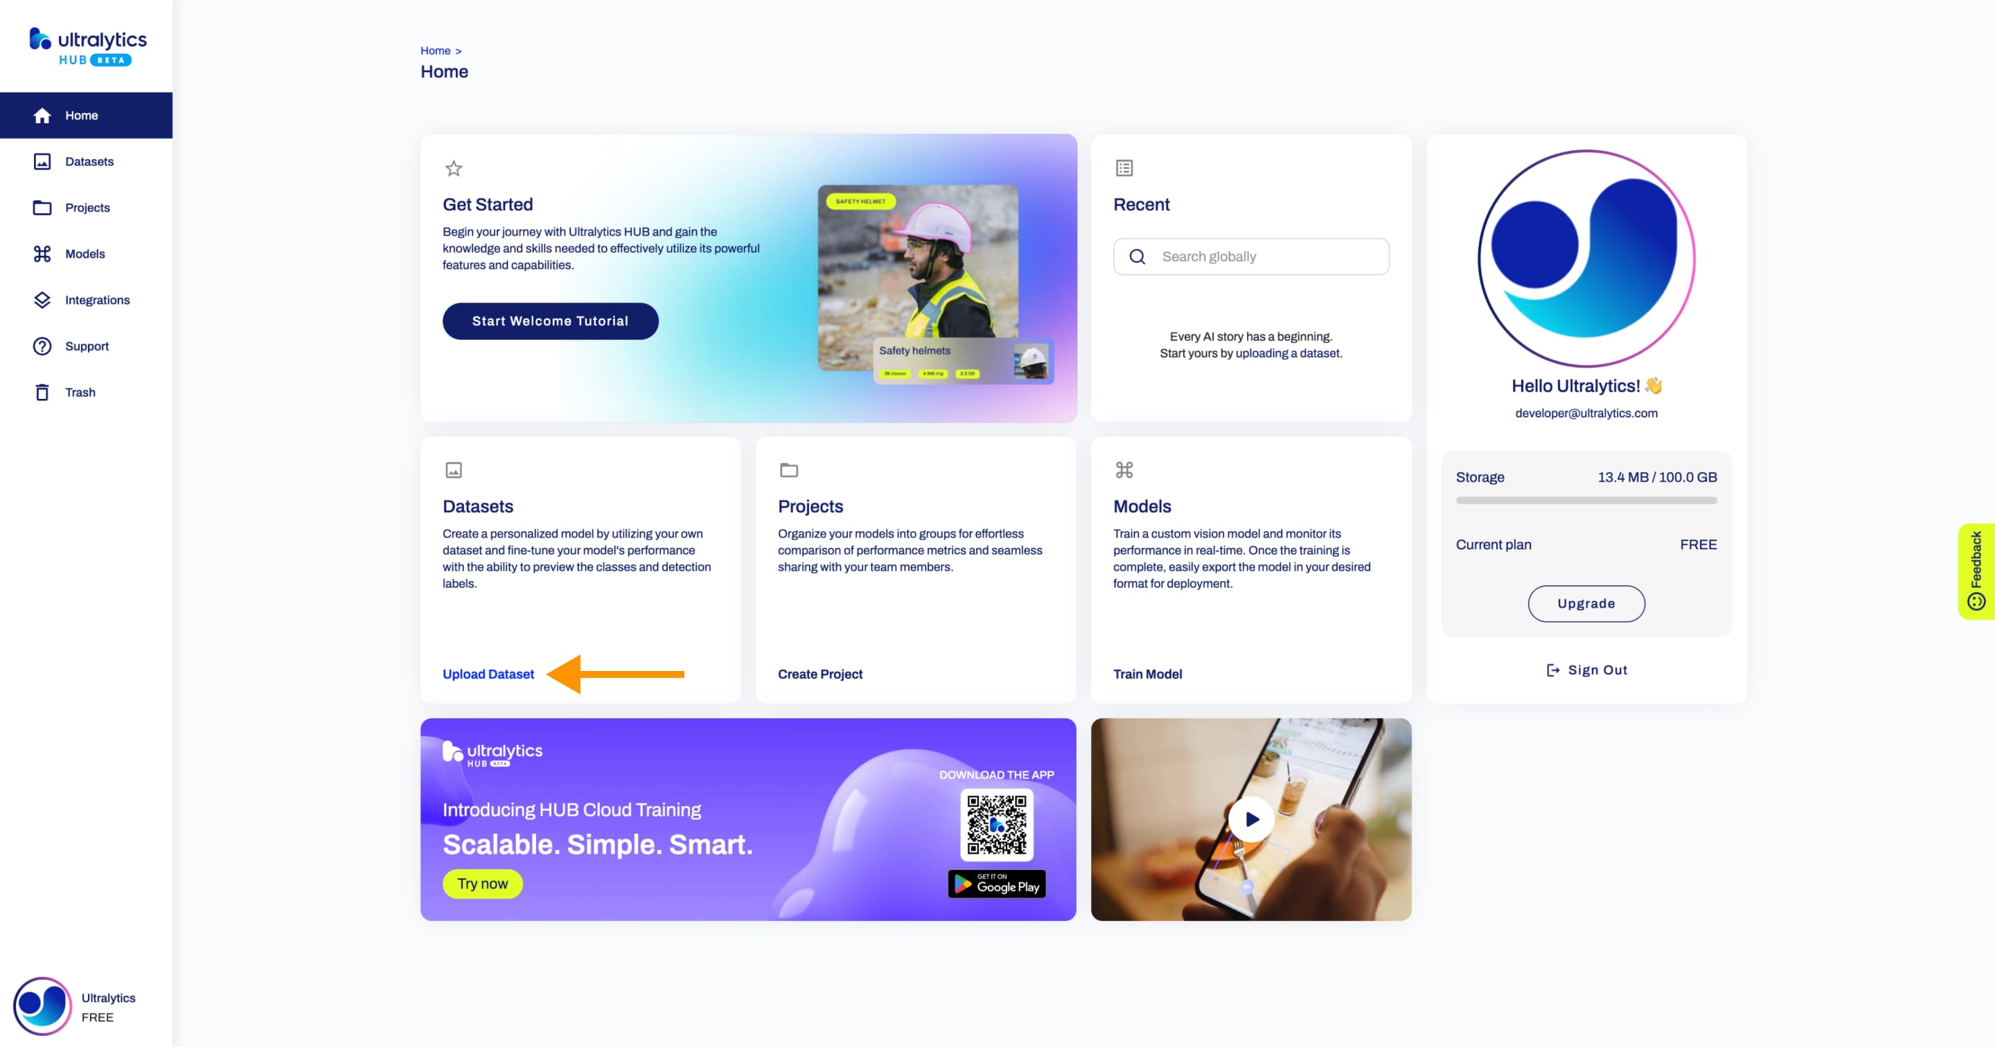This screenshot has height=1047, width=1995.
Task: Click the Projects icon in sidebar
Action: [x=41, y=207]
